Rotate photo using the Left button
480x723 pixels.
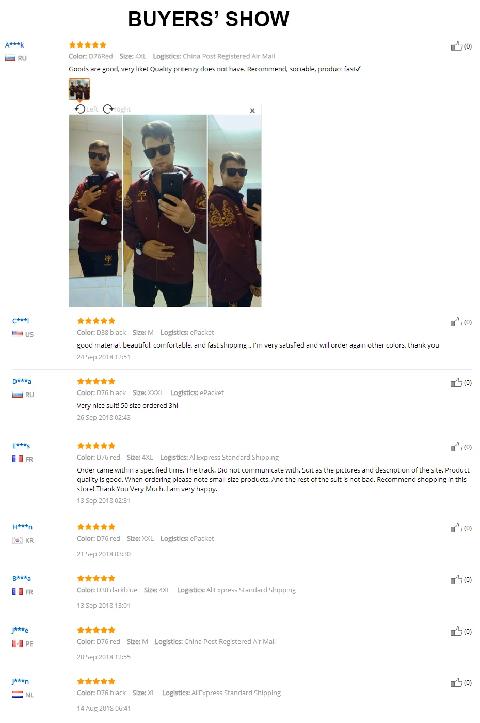tap(86, 109)
